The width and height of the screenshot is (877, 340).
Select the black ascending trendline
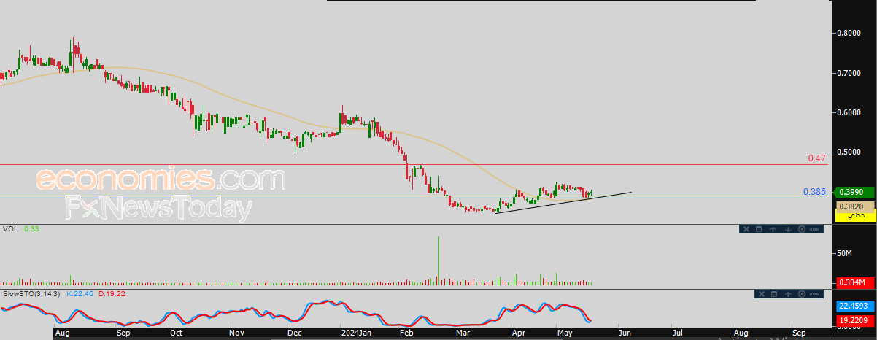(x=562, y=202)
